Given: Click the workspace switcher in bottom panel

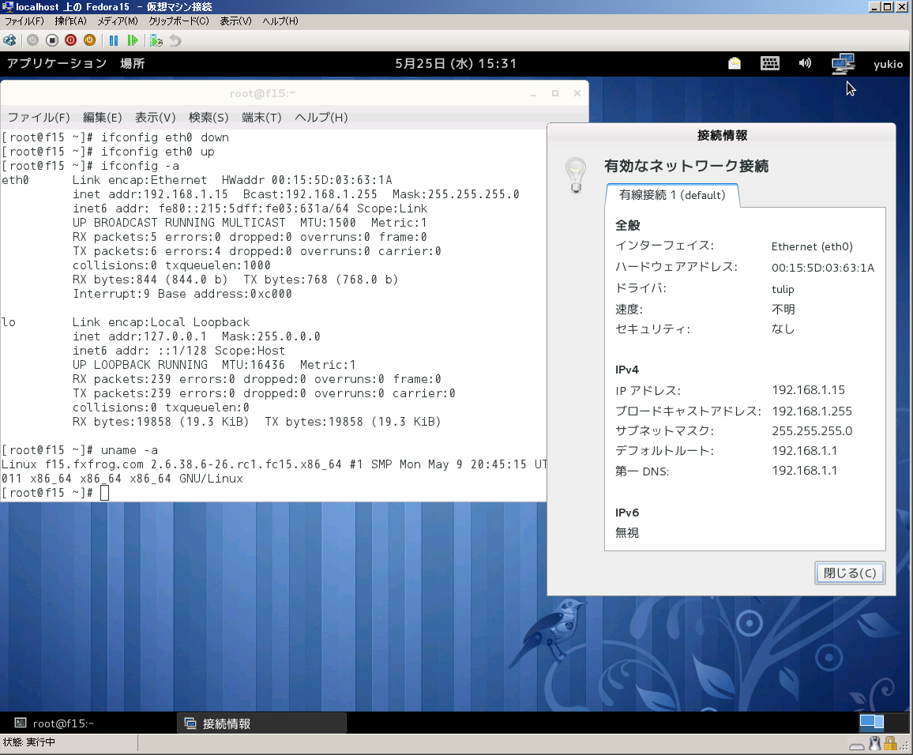Looking at the screenshot, I should point(871,722).
